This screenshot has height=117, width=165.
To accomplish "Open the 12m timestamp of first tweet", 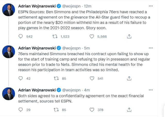I will coord(88,6).
